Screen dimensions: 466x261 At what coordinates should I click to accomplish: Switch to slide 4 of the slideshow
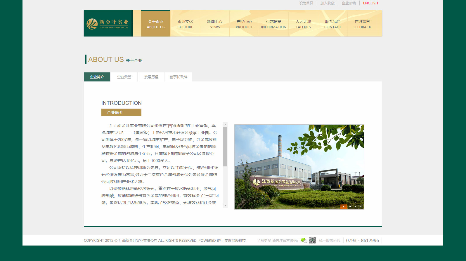361,207
